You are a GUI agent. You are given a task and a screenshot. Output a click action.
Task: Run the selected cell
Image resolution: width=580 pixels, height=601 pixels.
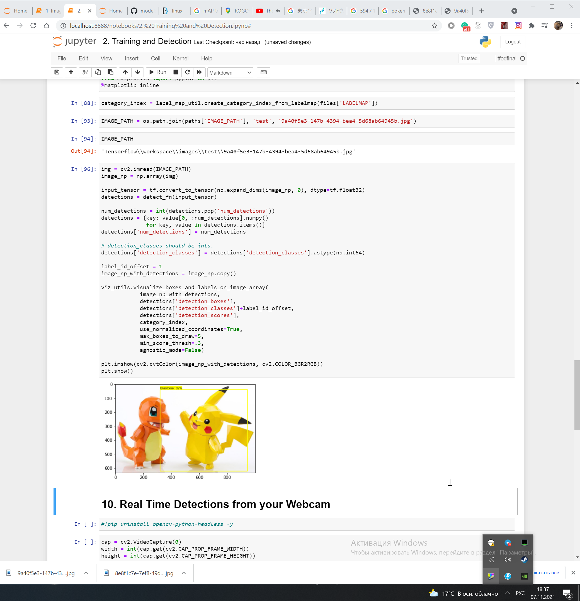click(158, 72)
